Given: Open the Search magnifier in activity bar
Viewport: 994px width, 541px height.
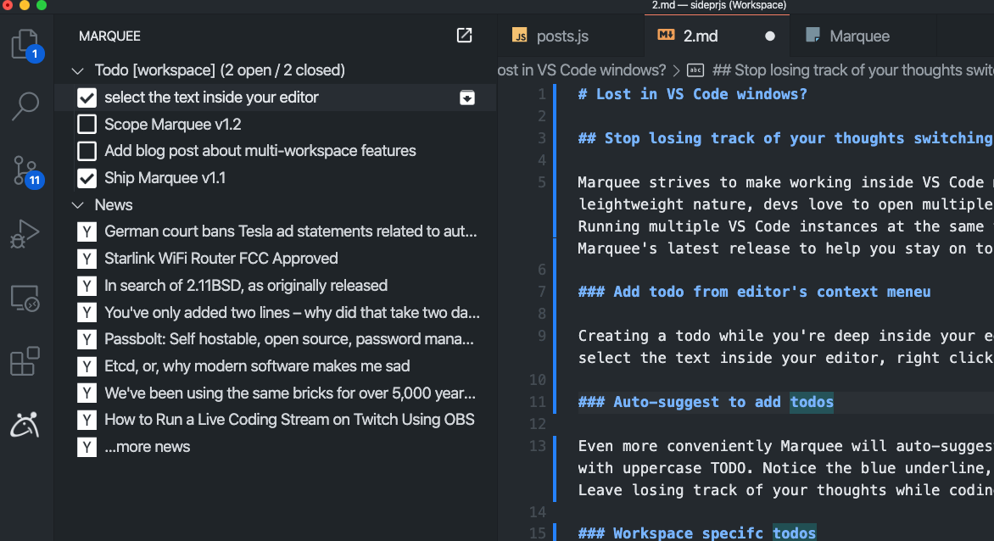Looking at the screenshot, I should click(x=25, y=106).
